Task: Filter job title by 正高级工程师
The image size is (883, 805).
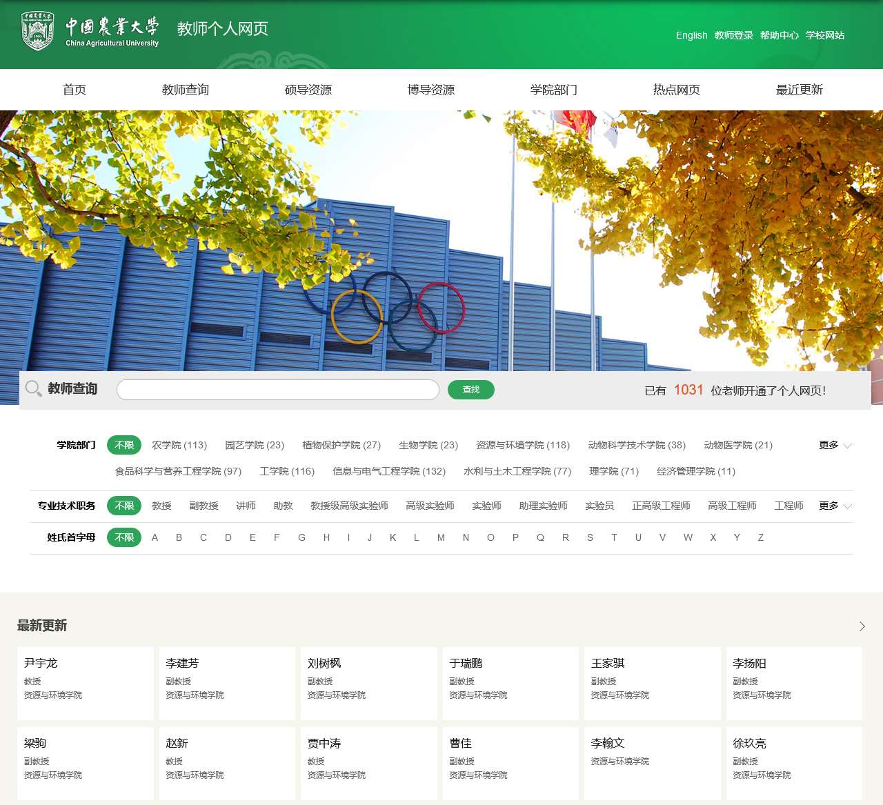Action: coord(661,506)
